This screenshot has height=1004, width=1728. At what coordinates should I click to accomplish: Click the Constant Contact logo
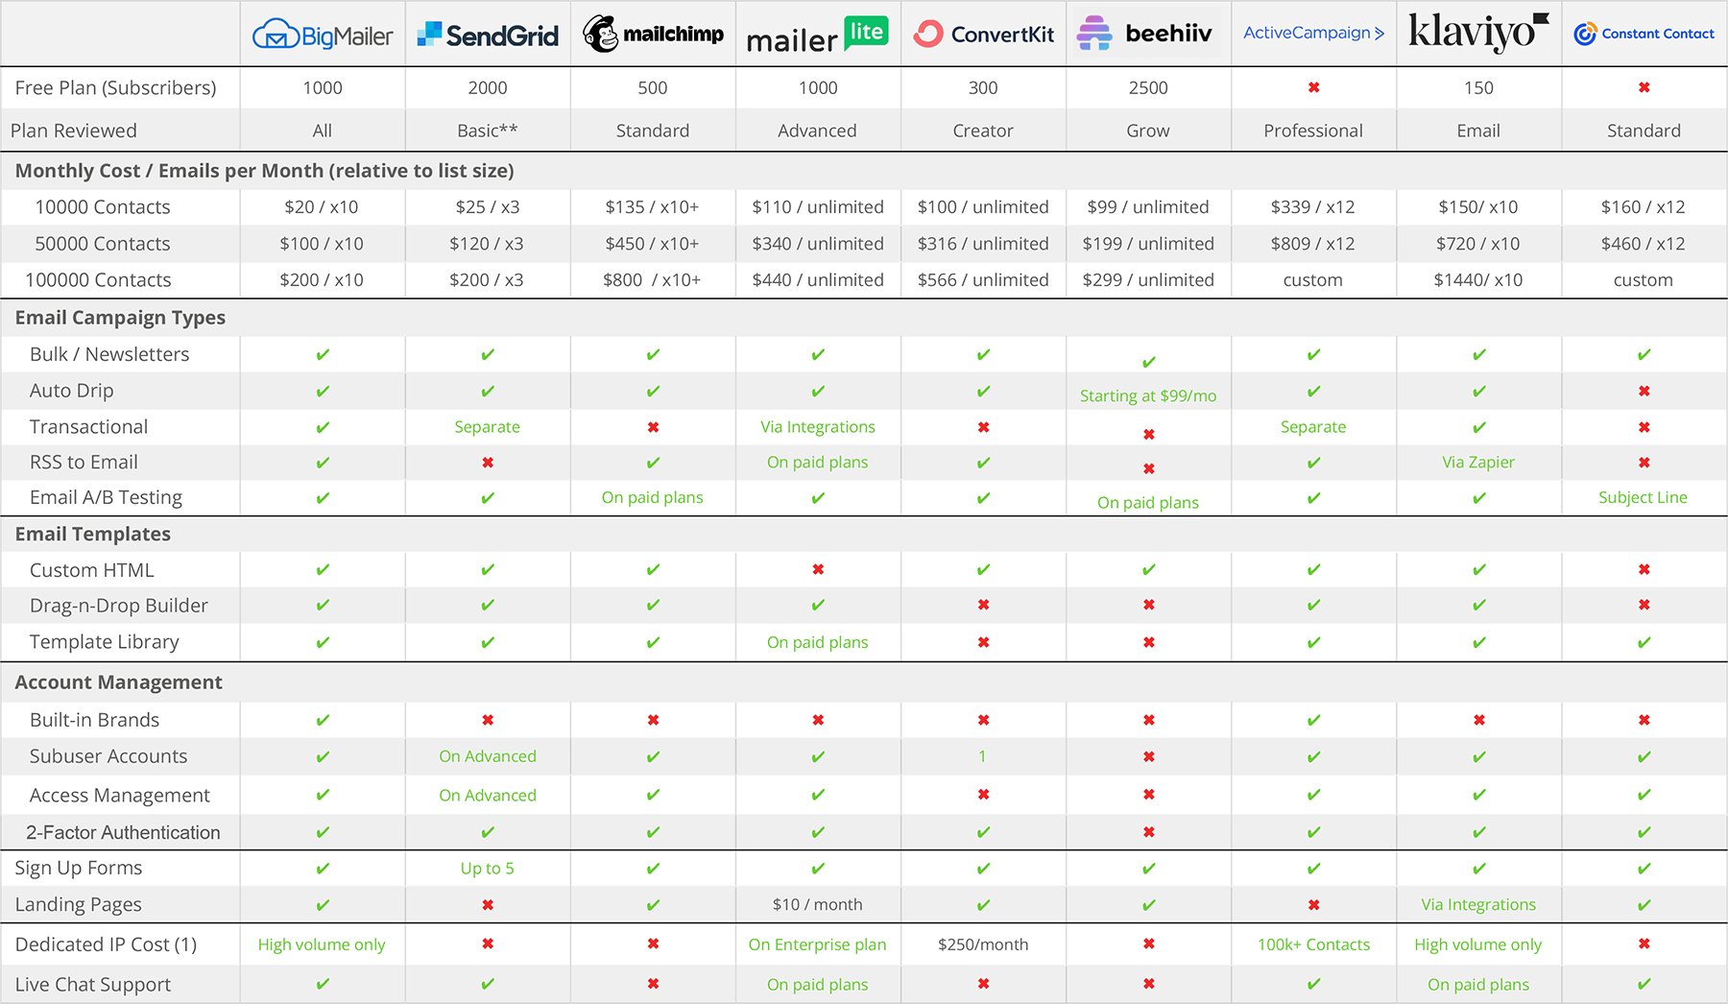coord(1644,34)
